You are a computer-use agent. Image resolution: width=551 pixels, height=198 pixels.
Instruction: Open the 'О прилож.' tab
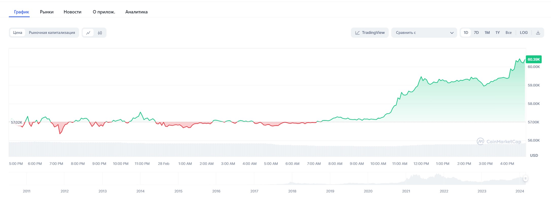click(x=104, y=12)
